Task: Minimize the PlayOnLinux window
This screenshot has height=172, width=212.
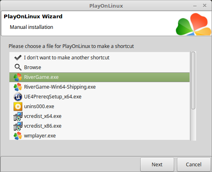Action: coord(195,6)
